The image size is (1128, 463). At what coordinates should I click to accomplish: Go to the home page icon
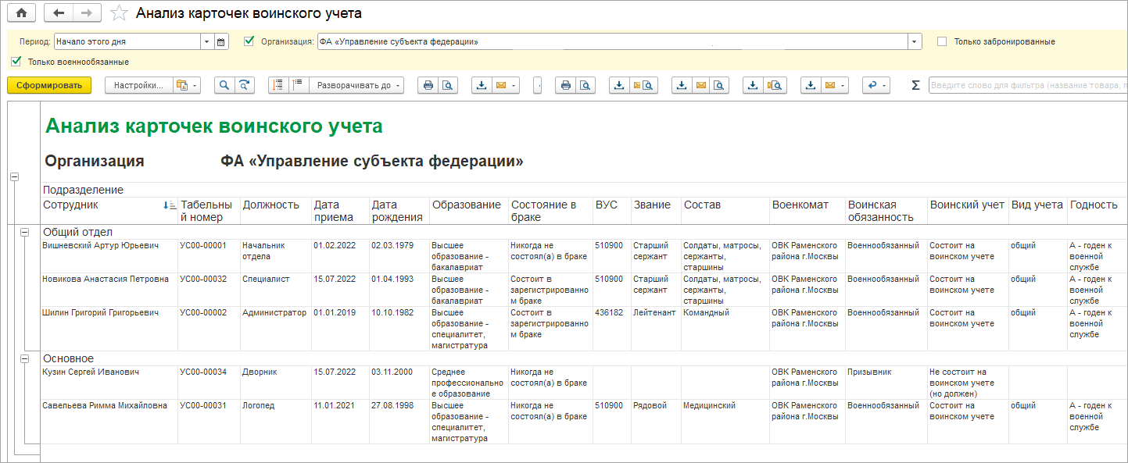pyautogui.click(x=22, y=13)
